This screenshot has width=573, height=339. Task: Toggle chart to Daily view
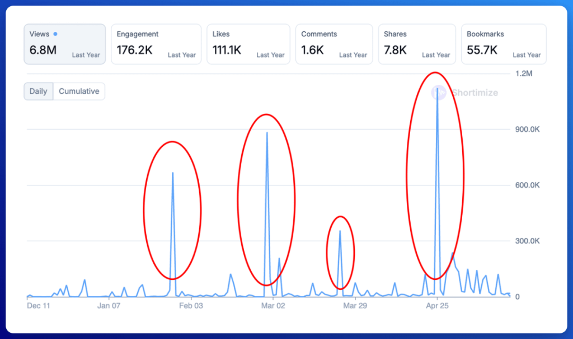(x=38, y=91)
